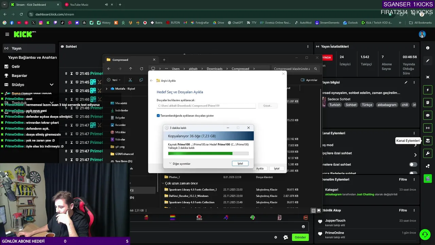435x245 pixels.
Task: Toggle the özel sohbet switch in Kanal Eylemleri
Action: (x=413, y=164)
